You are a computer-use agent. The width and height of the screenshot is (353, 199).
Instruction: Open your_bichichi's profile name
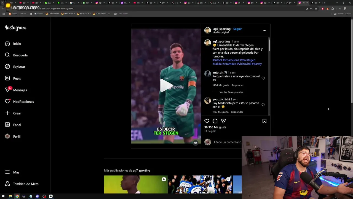[x=221, y=99]
